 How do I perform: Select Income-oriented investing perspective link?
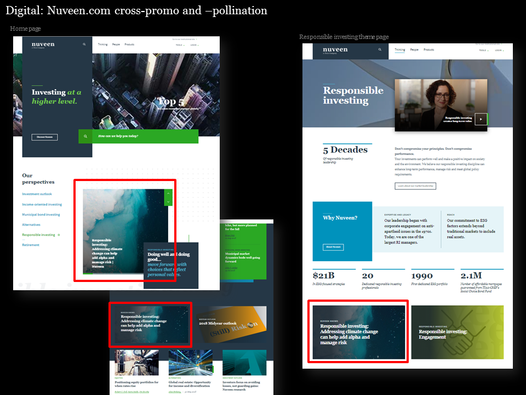42,205
